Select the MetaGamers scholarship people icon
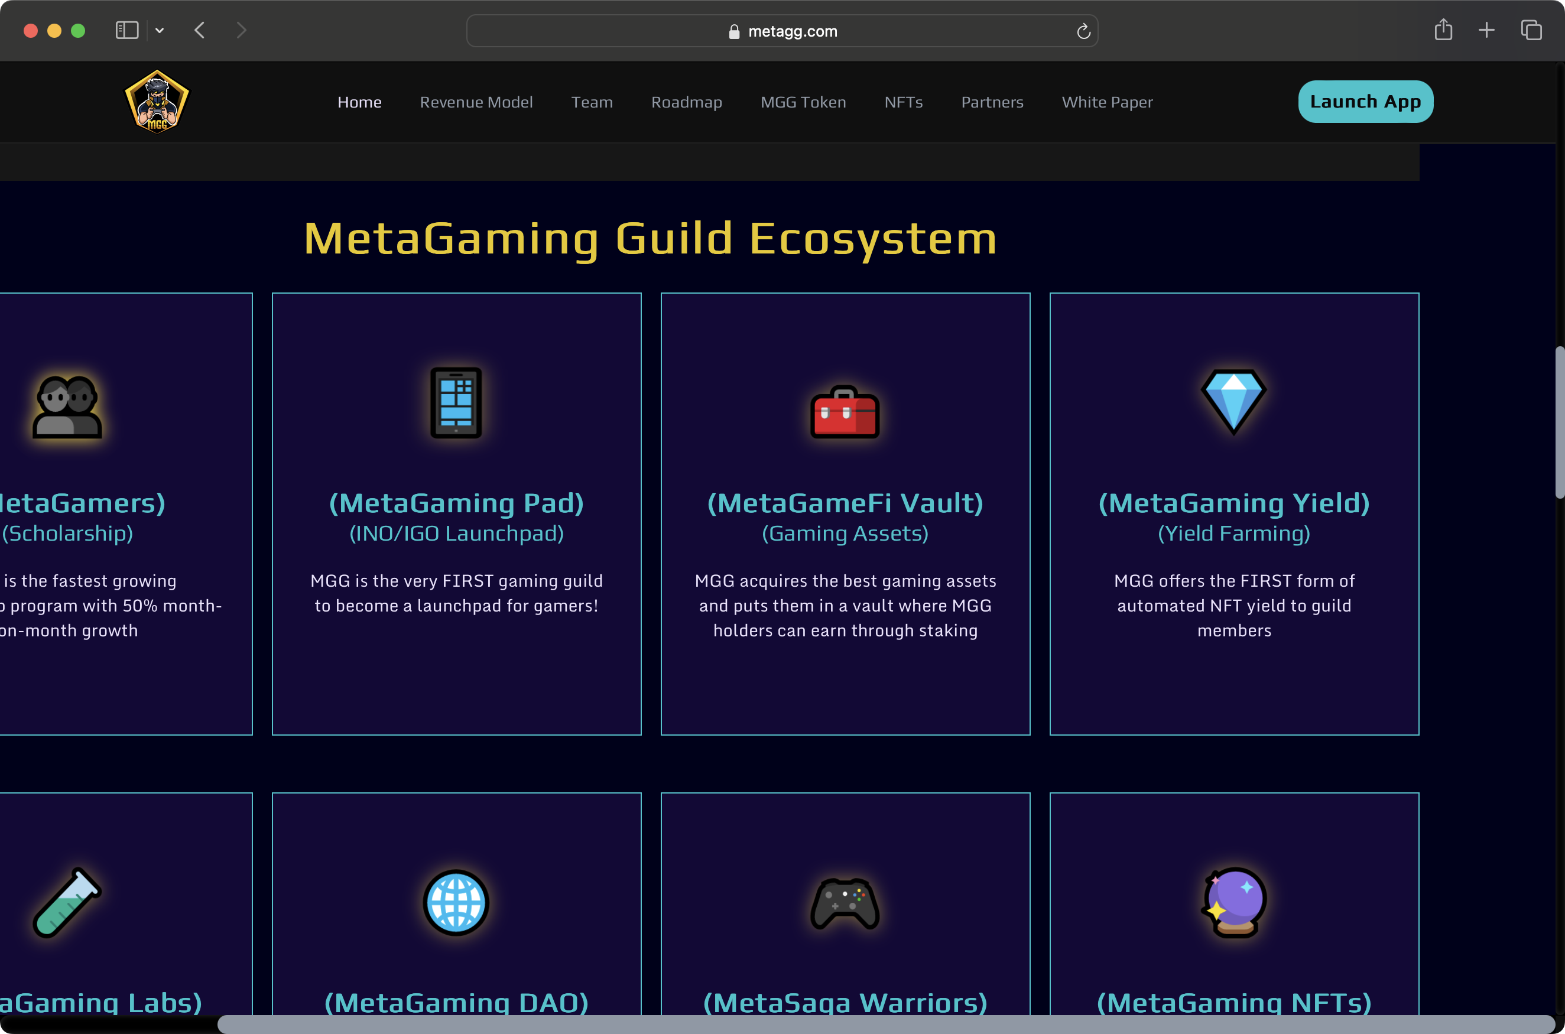This screenshot has width=1565, height=1034. 67,409
